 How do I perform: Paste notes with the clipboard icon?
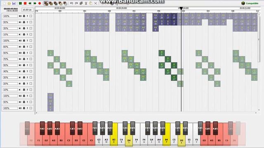pos(91,3)
